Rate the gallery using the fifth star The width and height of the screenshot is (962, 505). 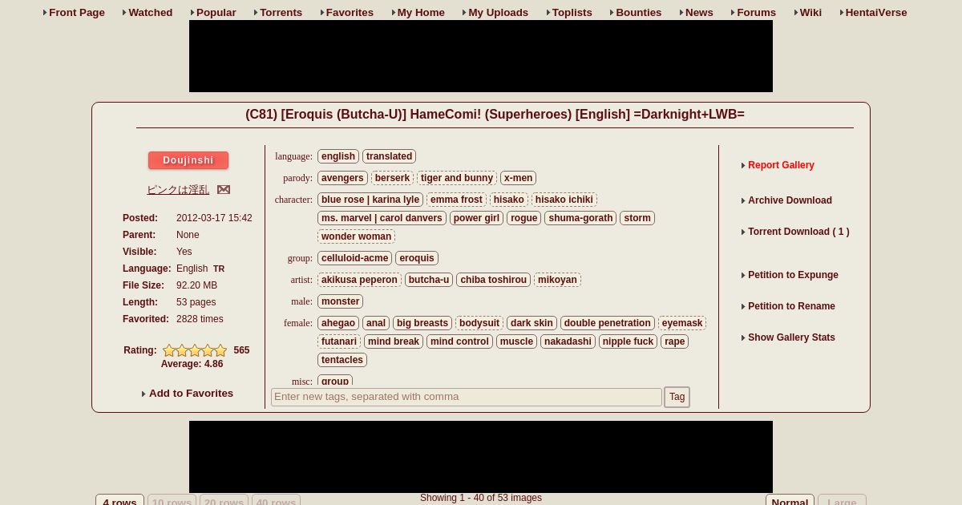[220, 350]
